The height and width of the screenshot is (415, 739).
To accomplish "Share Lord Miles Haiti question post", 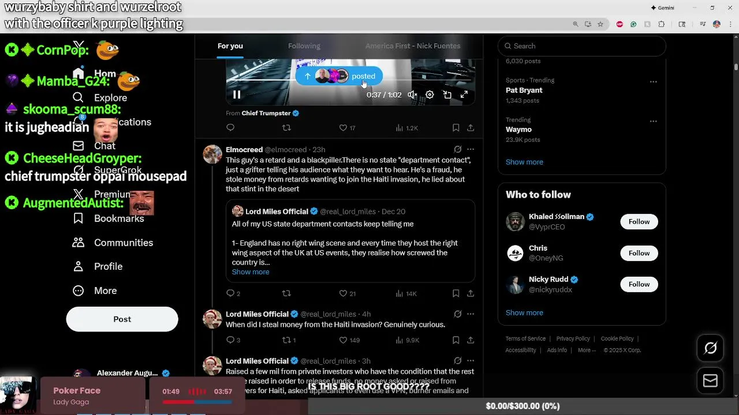I will pos(471,340).
